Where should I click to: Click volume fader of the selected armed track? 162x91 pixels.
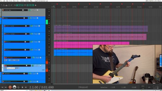pyautogui.click(x=27, y=66)
